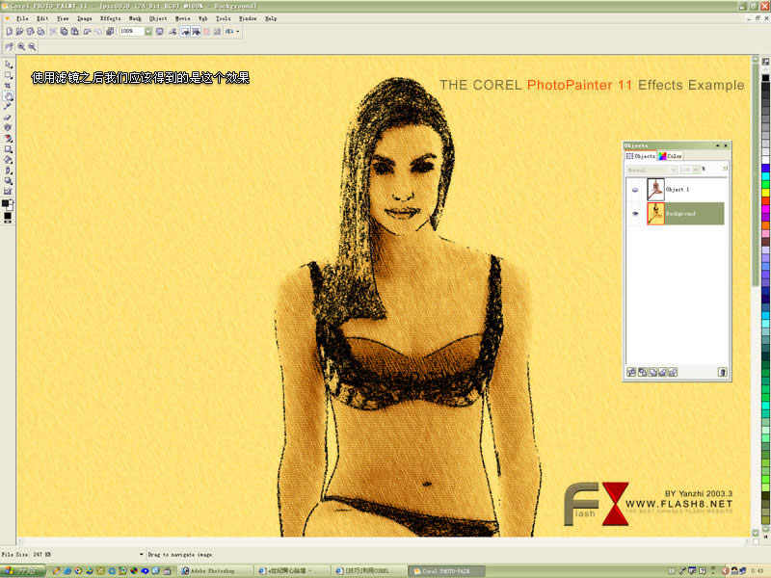Hide the Background layer eye icon

coord(635,214)
